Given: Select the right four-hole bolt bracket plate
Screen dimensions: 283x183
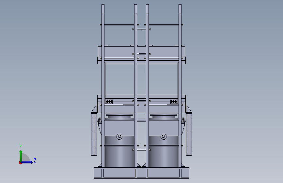Looking at the screenshot, I should 174,102.
